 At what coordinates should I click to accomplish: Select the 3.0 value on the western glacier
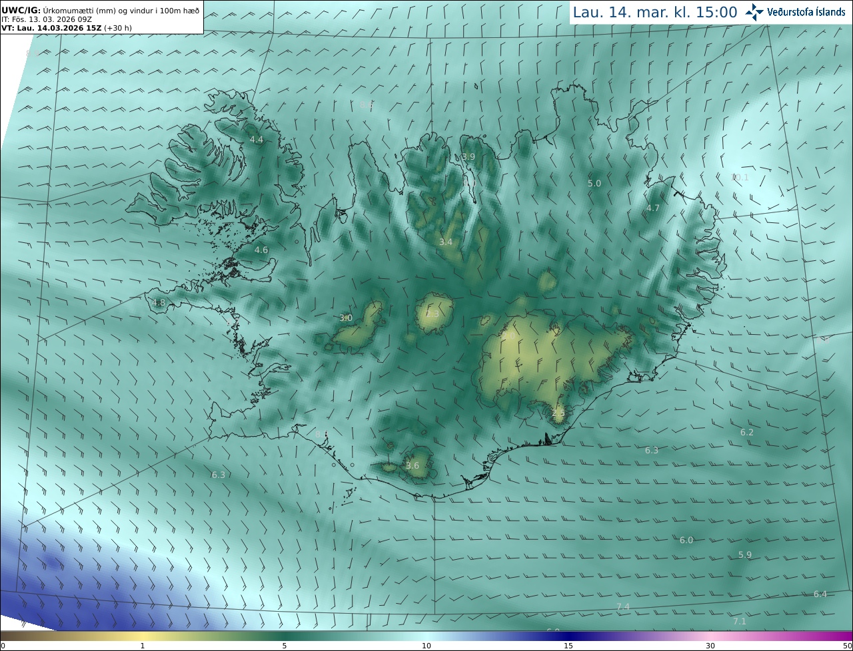[x=346, y=318]
